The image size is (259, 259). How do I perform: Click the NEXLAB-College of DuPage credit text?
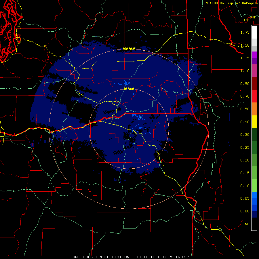230,3
